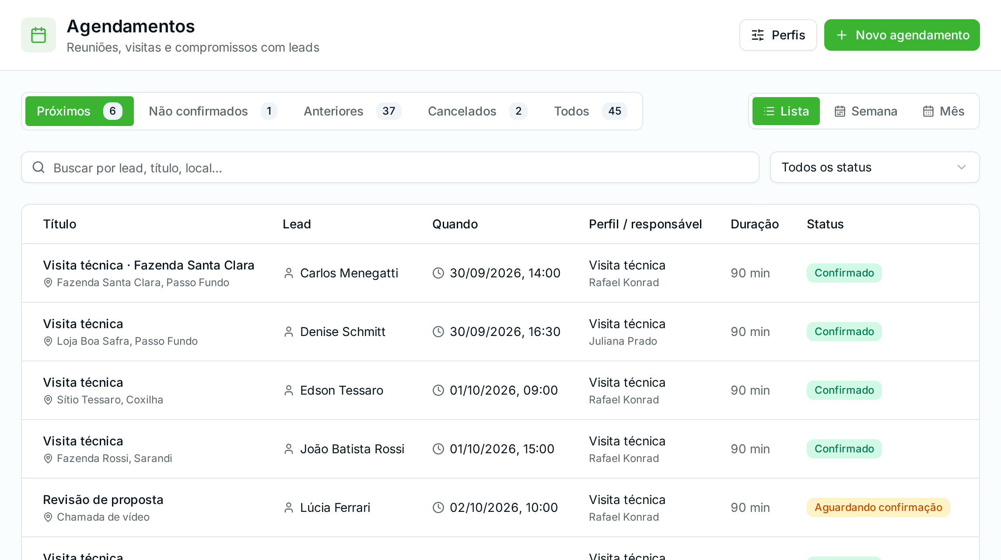Open the Não confirmados tab
Screen dimensions: 1001x560
pyautogui.click(x=213, y=111)
